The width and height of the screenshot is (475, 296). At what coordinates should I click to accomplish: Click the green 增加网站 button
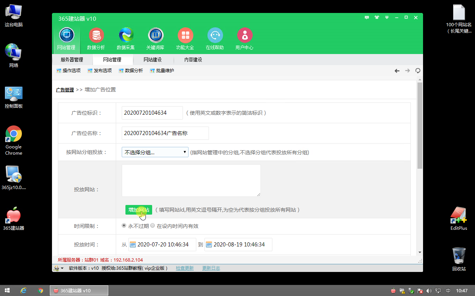coord(139,210)
